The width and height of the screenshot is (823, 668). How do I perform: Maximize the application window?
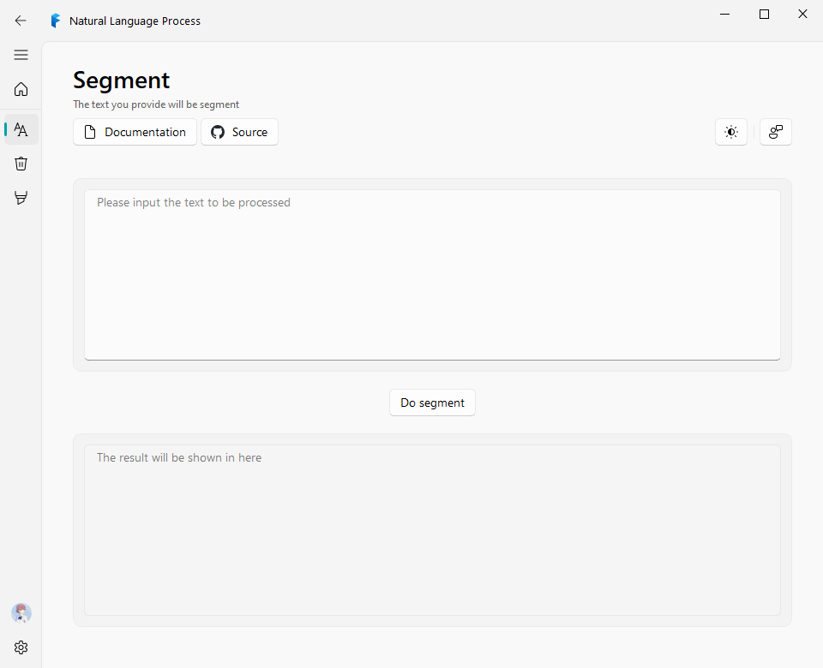pyautogui.click(x=764, y=14)
